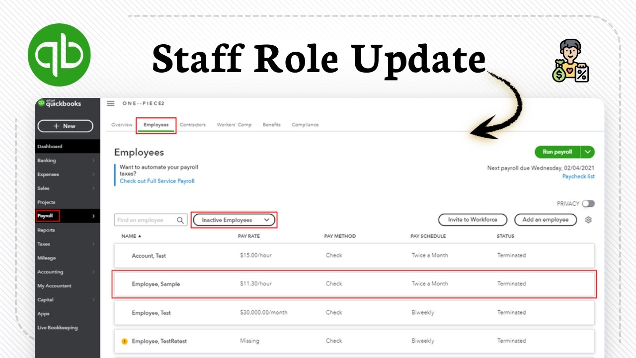This screenshot has width=636, height=358.
Task: Open the hamburger menu icon
Action: [111, 103]
